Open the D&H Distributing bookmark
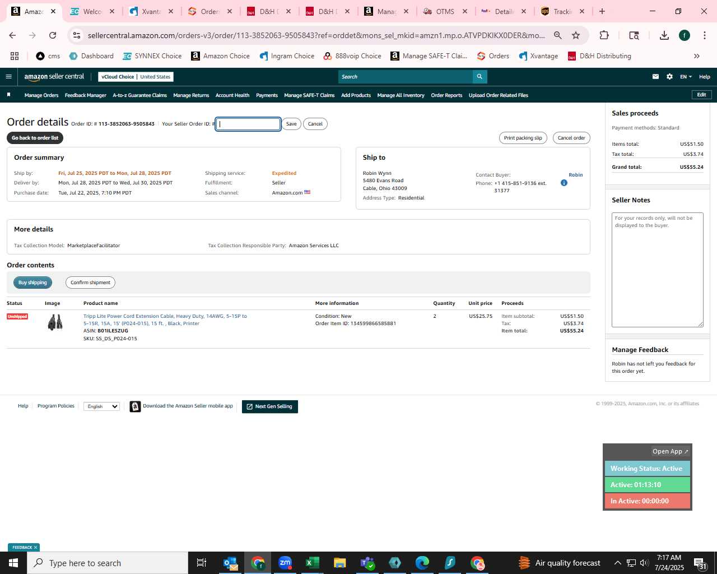This screenshot has height=574, width=717. pyautogui.click(x=599, y=56)
